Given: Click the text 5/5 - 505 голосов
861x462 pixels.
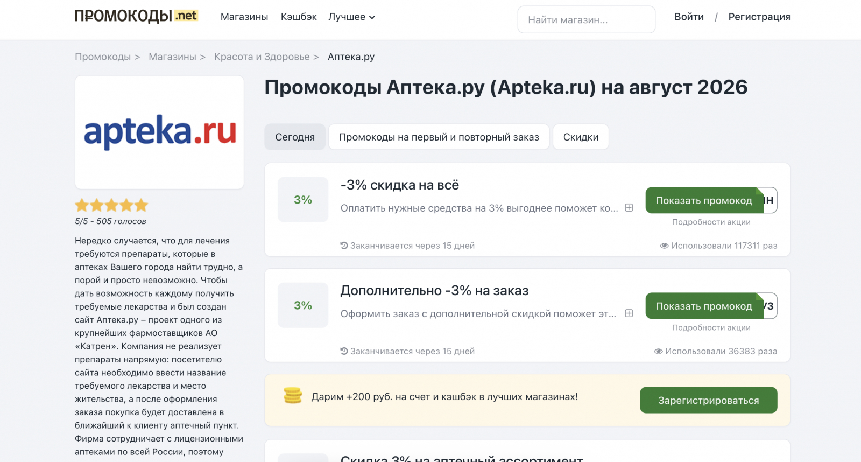Looking at the screenshot, I should (110, 221).
